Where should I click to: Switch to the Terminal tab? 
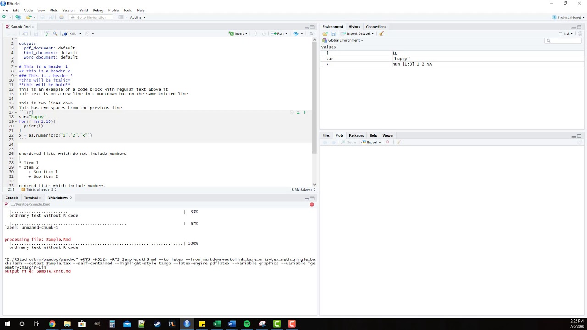[31, 198]
